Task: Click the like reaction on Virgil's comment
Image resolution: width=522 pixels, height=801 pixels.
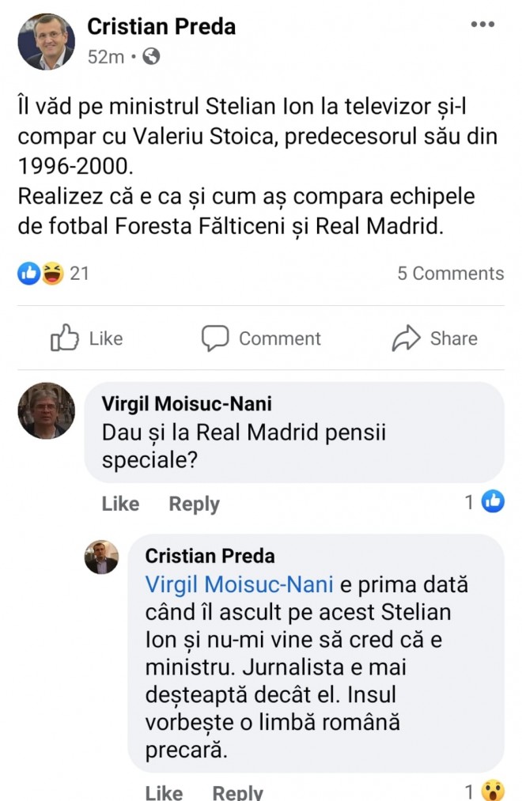Action: coord(493,501)
